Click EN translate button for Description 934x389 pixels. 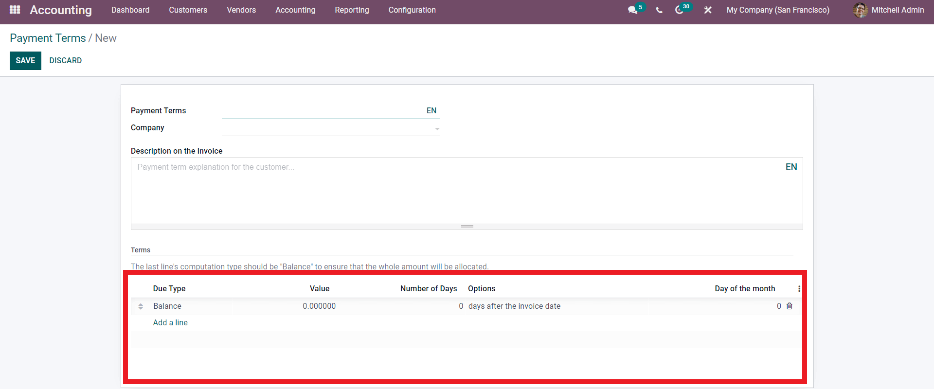(x=791, y=167)
